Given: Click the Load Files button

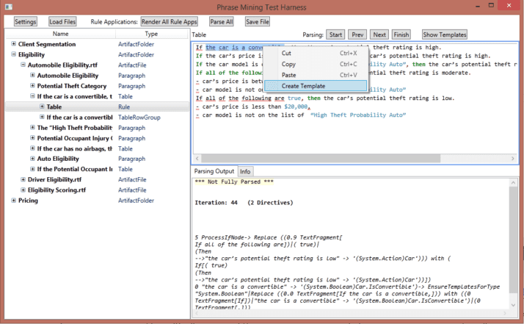Looking at the screenshot, I should pyautogui.click(x=62, y=22).
